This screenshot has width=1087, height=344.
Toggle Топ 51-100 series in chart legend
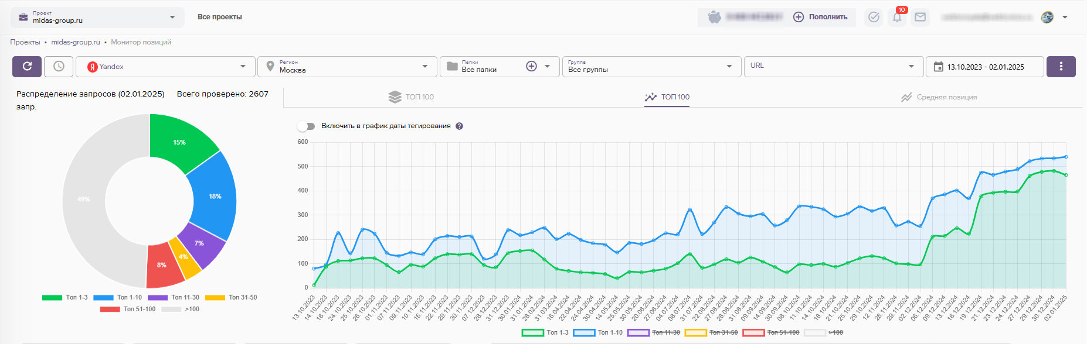click(770, 332)
